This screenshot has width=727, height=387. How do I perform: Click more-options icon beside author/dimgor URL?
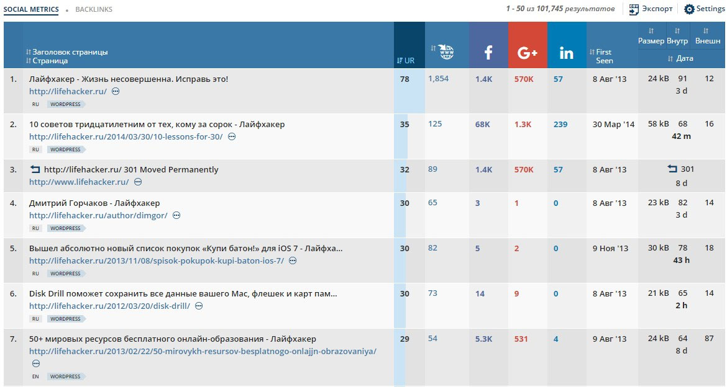(176, 215)
